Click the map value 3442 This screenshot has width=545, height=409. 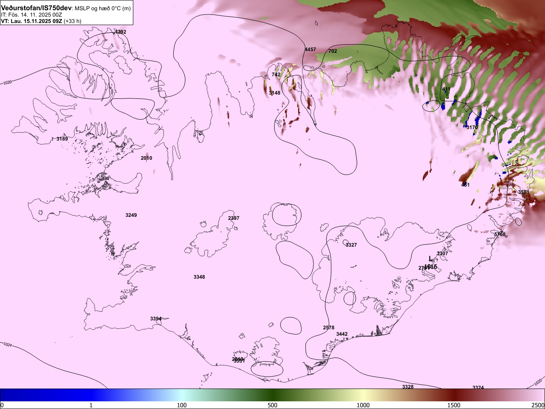[342, 334]
